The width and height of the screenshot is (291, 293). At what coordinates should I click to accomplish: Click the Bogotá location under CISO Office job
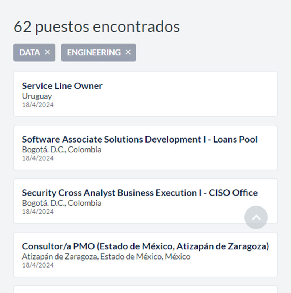pos(61,203)
